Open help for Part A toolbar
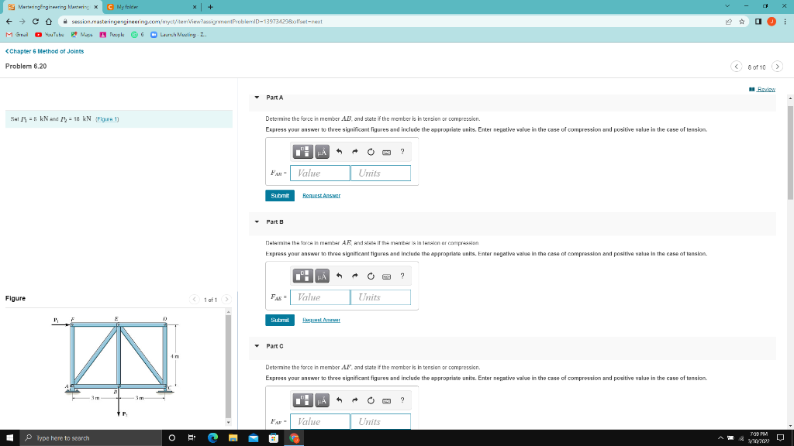 tap(402, 152)
